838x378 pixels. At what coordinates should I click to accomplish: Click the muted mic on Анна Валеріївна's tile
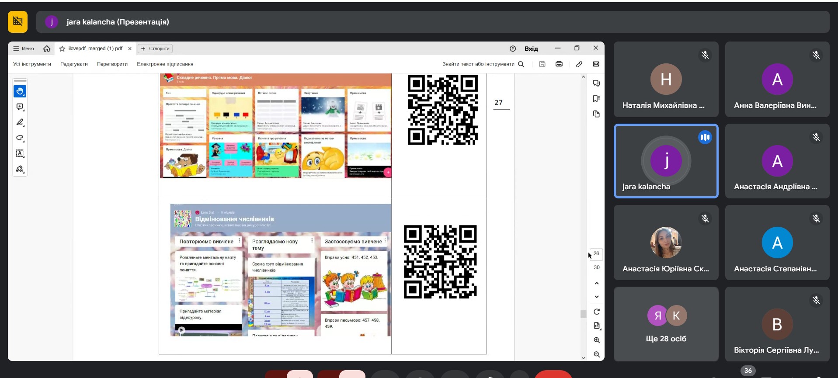coord(816,55)
